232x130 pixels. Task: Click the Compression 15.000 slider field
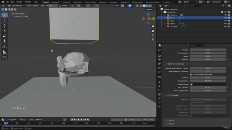tap(208, 81)
